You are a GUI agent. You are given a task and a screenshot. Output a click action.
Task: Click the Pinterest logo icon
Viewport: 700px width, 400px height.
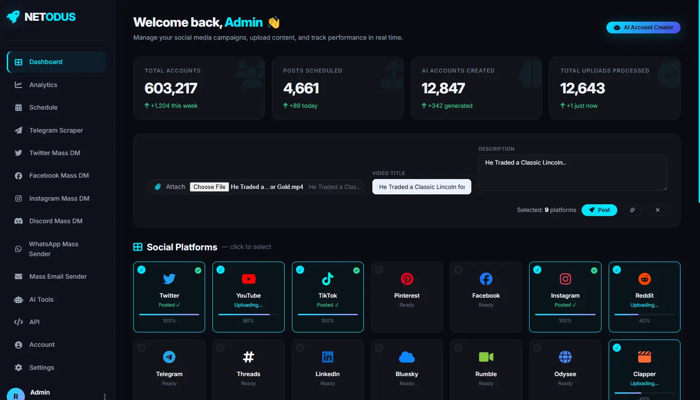[407, 279]
